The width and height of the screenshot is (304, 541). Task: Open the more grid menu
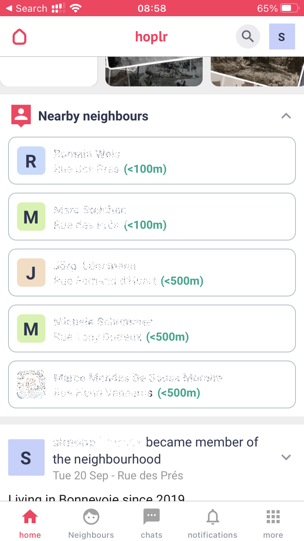click(273, 523)
